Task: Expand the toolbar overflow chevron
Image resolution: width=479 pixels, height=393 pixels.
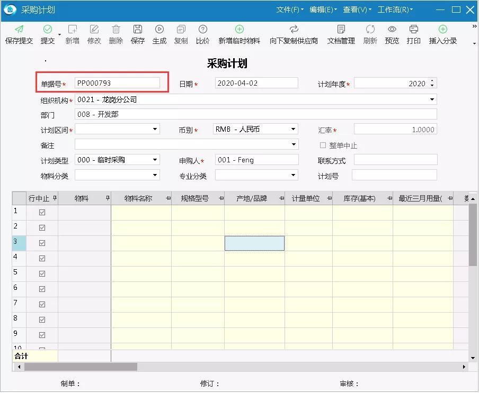Action: tap(474, 26)
